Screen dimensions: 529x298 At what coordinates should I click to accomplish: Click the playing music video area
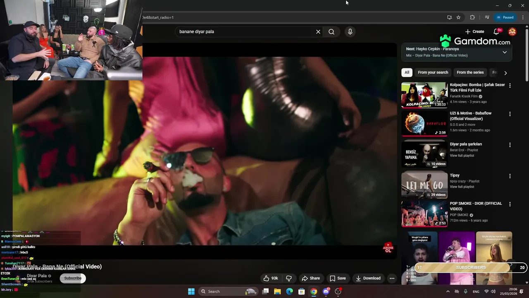click(x=205, y=151)
